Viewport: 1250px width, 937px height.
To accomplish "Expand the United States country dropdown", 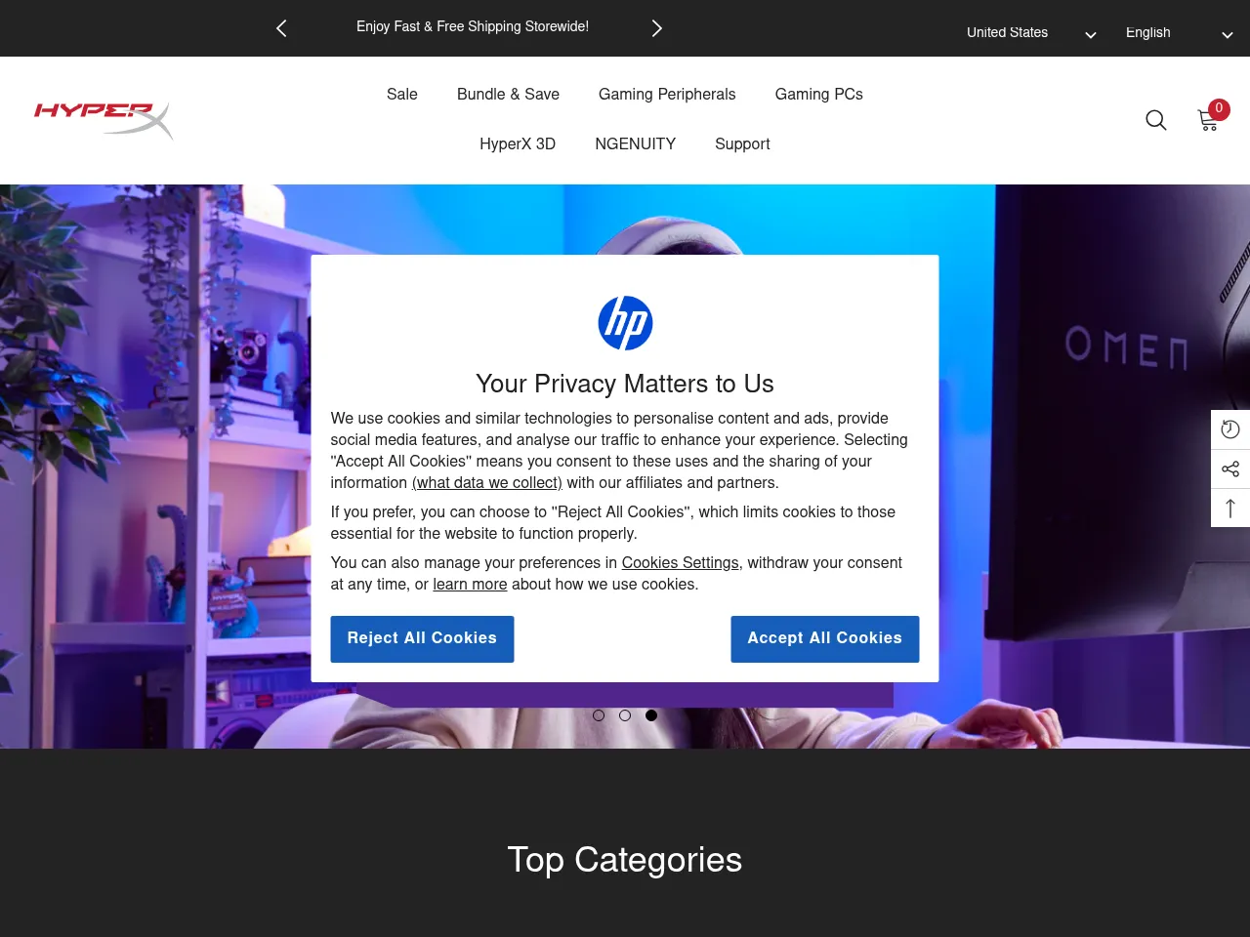I will (x=1031, y=33).
